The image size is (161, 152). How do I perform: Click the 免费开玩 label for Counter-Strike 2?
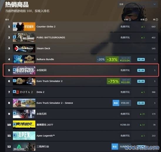tap(125, 27)
